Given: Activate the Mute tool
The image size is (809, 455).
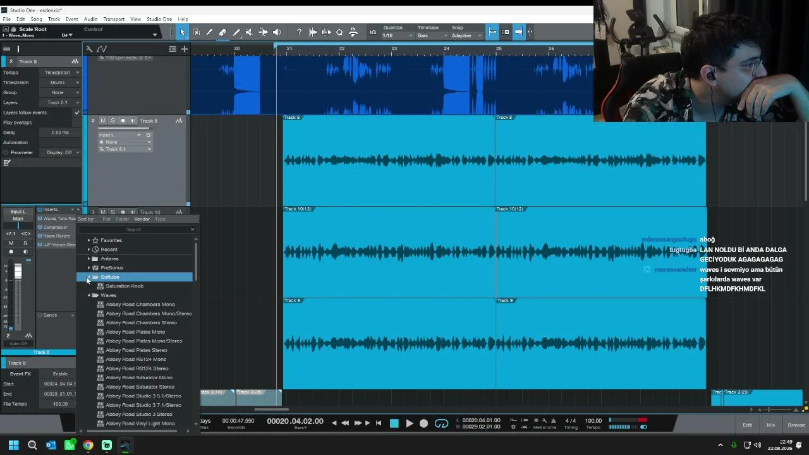Looking at the screenshot, I should point(249,32).
